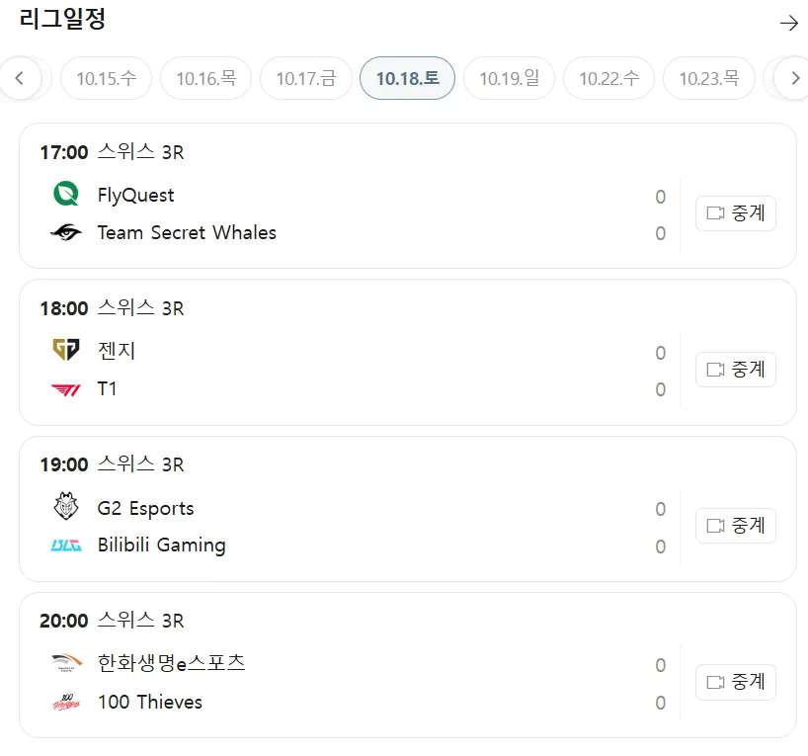The height and width of the screenshot is (756, 808).
Task: Click the 100 Thieves logo
Action: (x=66, y=703)
